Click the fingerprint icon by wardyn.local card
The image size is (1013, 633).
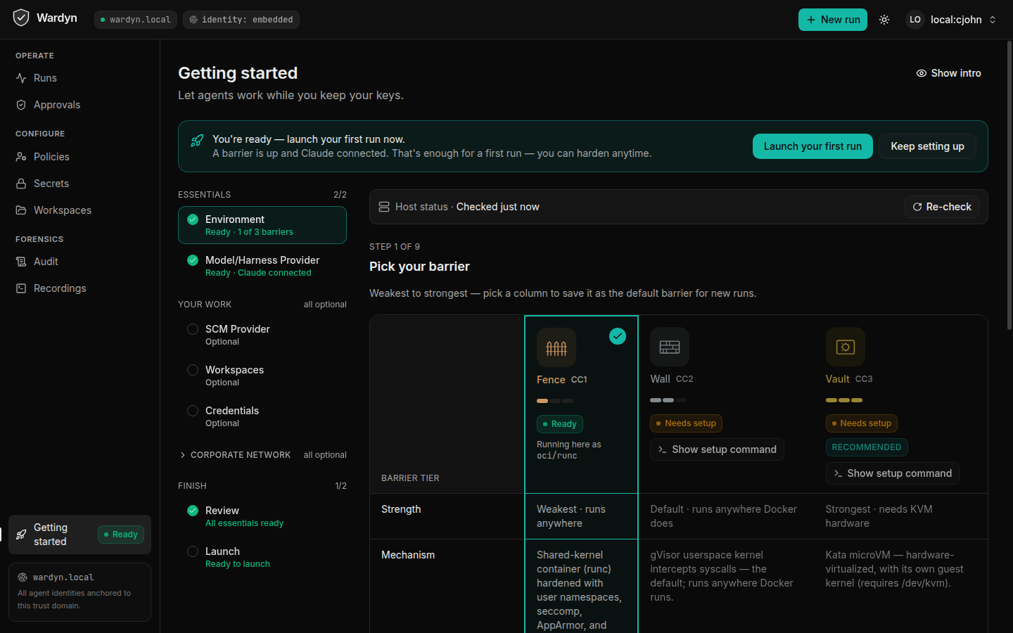pyautogui.click(x=23, y=577)
